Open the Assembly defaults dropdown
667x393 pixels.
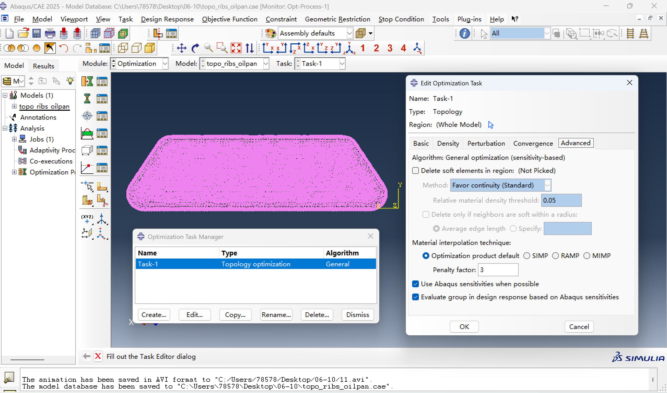pyautogui.click(x=349, y=33)
